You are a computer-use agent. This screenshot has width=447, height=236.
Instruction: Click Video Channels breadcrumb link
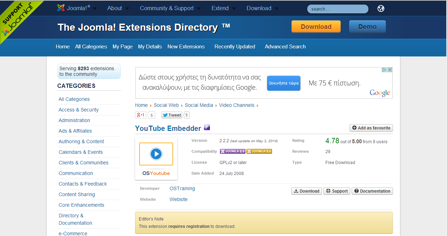[237, 105]
